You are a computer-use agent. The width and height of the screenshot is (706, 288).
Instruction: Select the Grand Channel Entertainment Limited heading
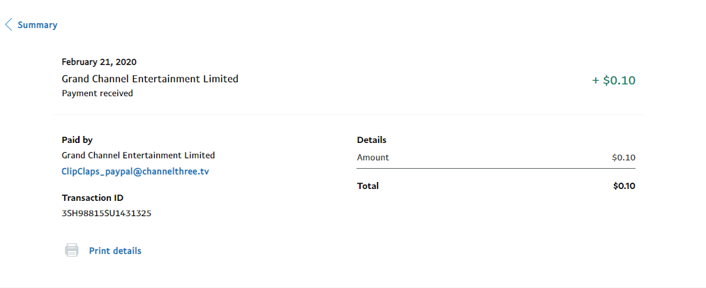tap(150, 79)
